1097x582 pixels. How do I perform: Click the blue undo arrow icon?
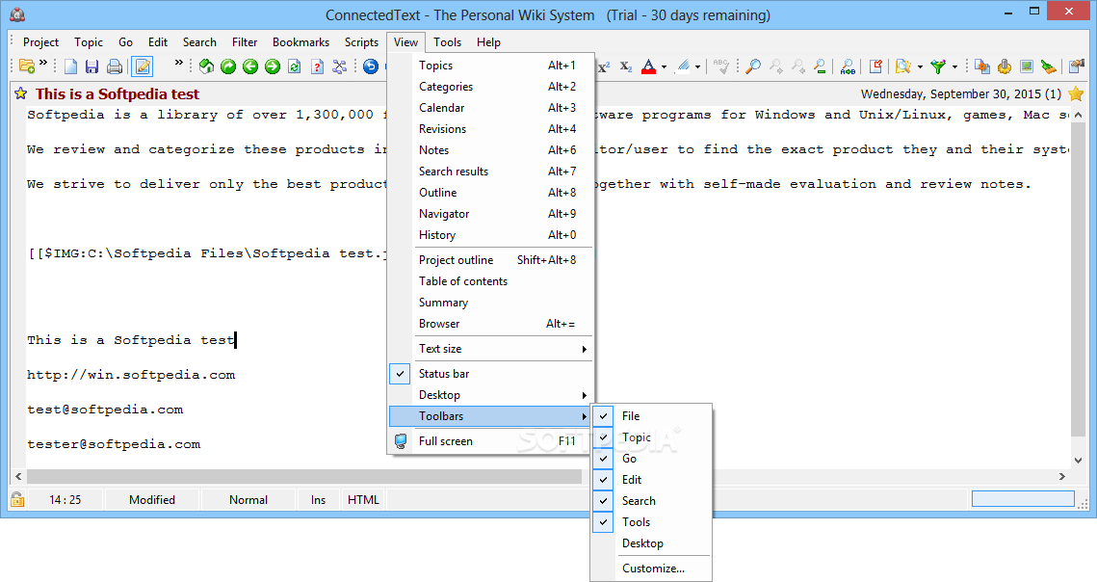371,66
